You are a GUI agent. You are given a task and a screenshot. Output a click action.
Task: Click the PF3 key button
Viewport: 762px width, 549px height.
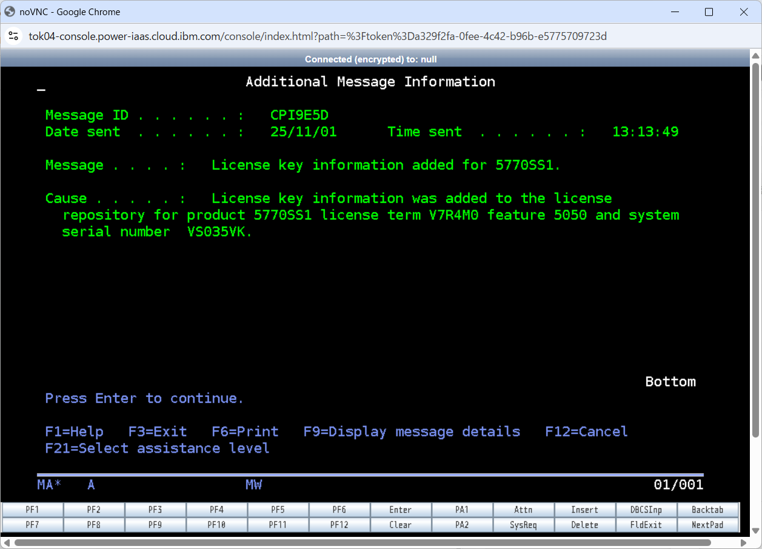coord(155,510)
